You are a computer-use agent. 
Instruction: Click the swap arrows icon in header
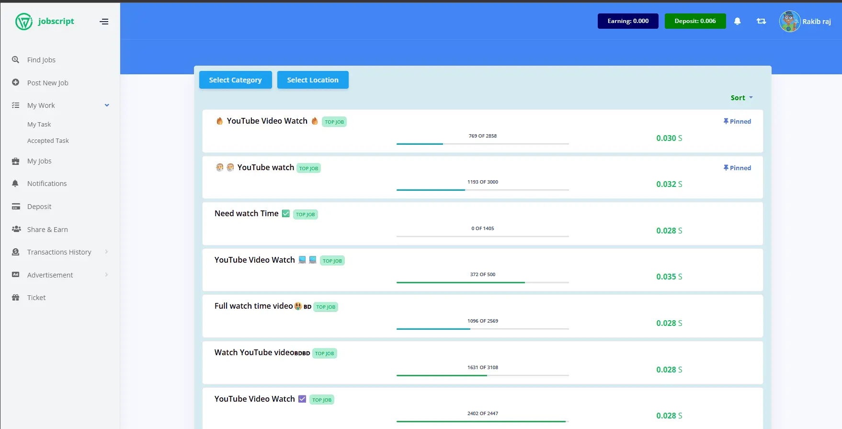point(761,21)
